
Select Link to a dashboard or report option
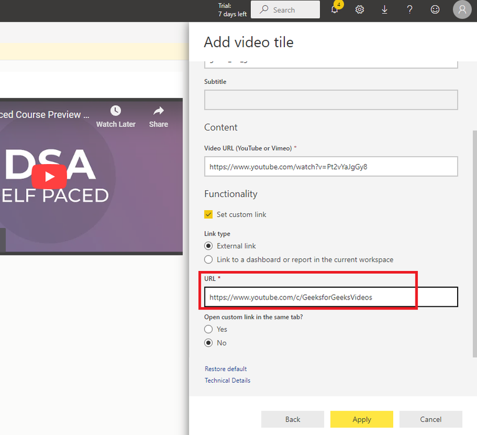coord(209,260)
